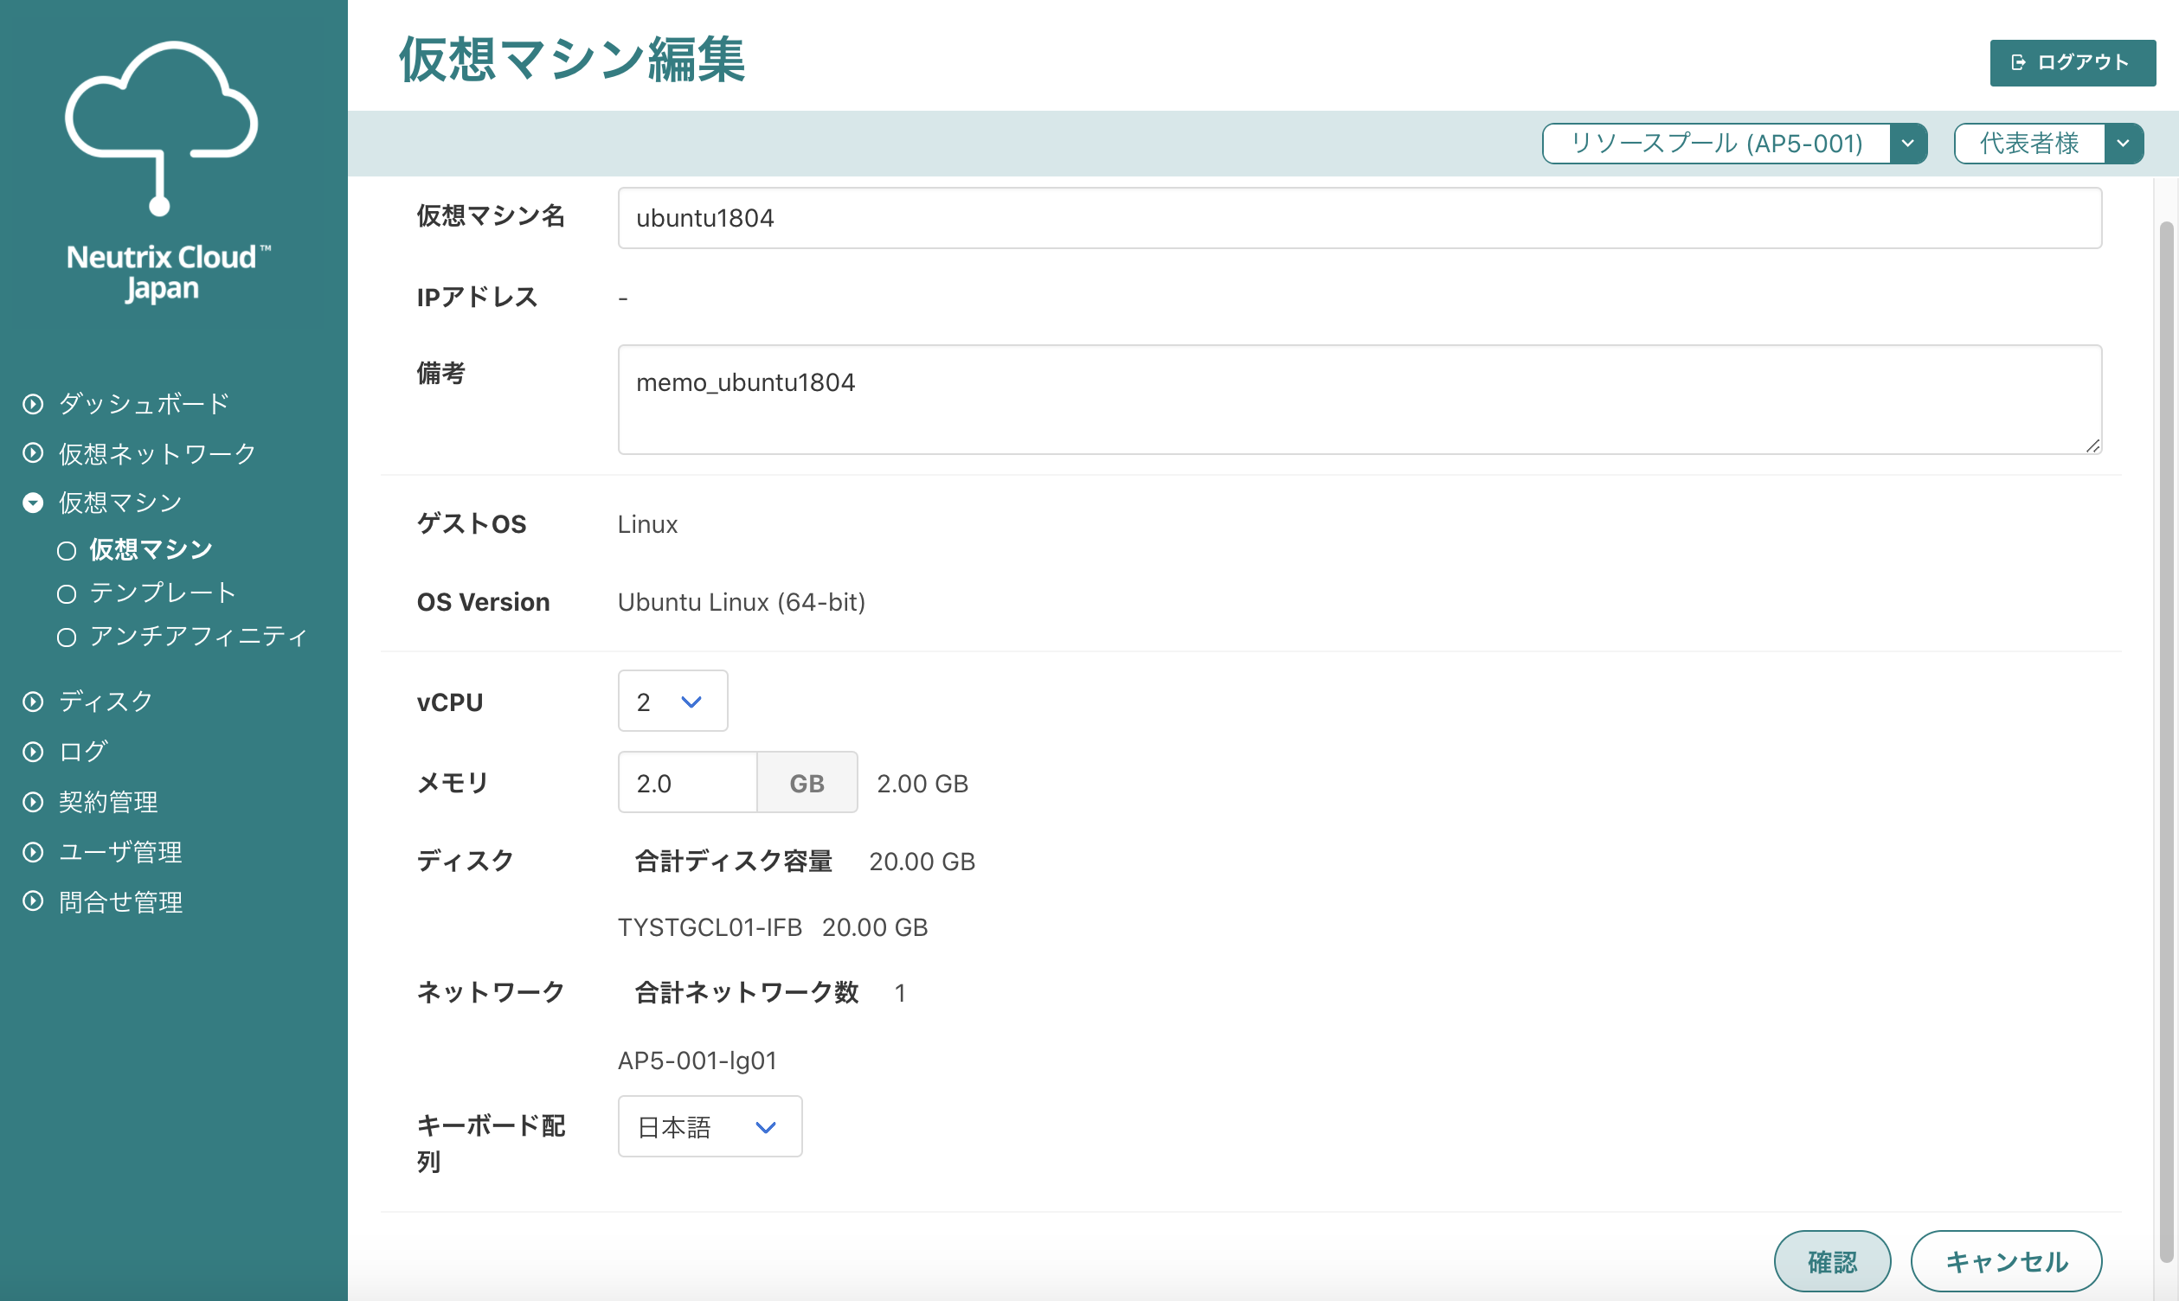
Task: Click the 'Ubuntu Linux (64-bit)' OS version text
Action: [x=741, y=602]
